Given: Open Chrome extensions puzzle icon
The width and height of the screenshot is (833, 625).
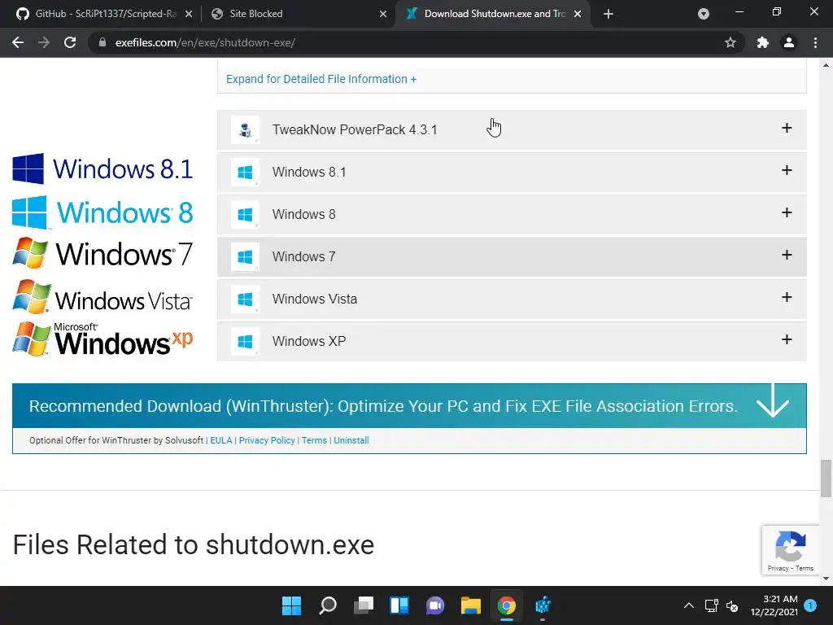Looking at the screenshot, I should 763,42.
